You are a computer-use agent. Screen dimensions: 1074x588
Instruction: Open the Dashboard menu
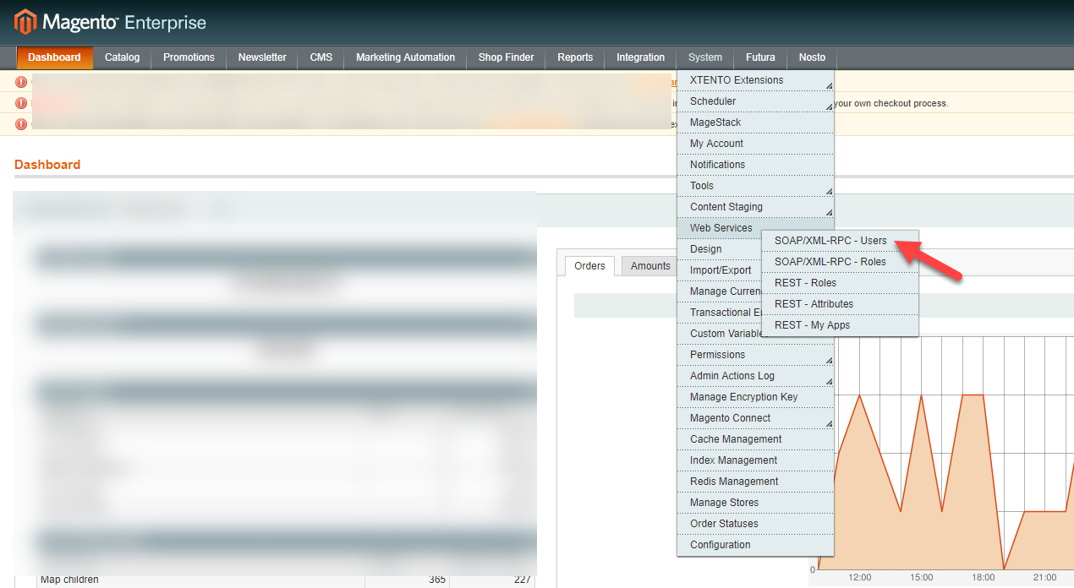pyautogui.click(x=54, y=57)
